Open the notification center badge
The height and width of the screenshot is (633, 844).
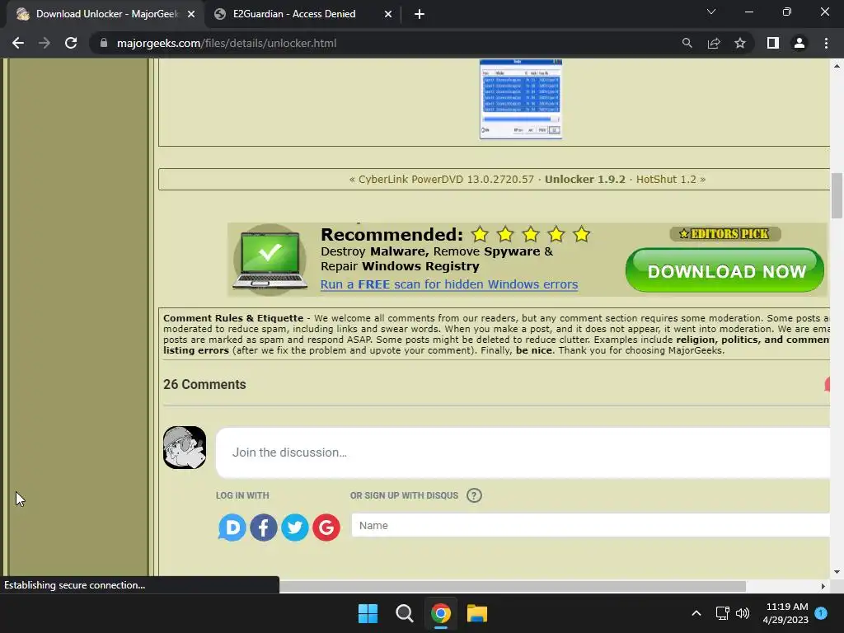tap(821, 613)
